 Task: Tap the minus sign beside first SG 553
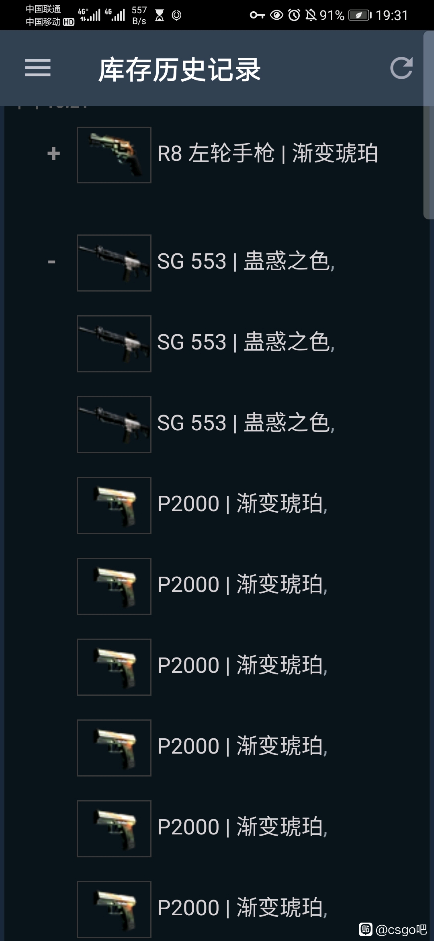click(x=51, y=262)
